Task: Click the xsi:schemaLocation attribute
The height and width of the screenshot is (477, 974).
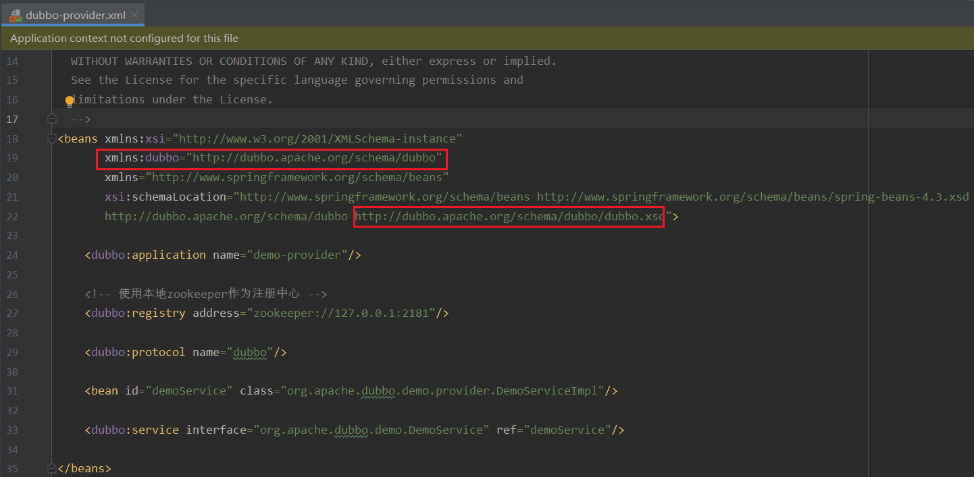Action: coord(165,197)
